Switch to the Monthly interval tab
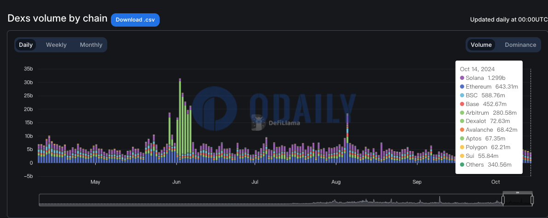This screenshot has height=218, width=548. pos(91,45)
